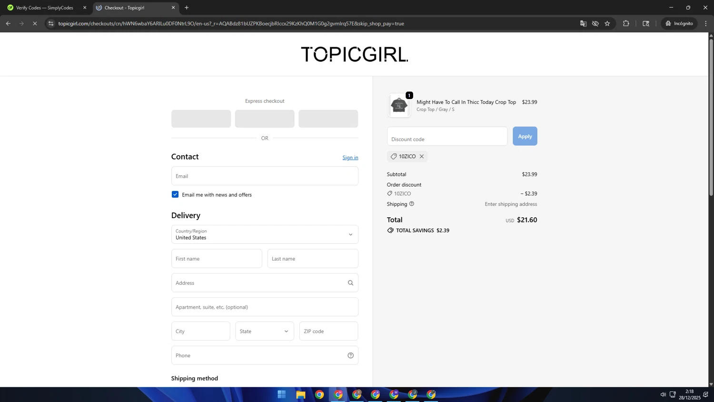
Task: Open File Explorer from taskbar
Action: coord(300,394)
